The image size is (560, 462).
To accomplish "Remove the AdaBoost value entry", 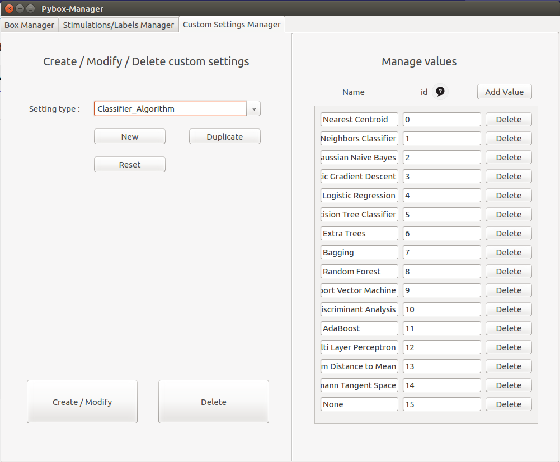I will coord(508,328).
